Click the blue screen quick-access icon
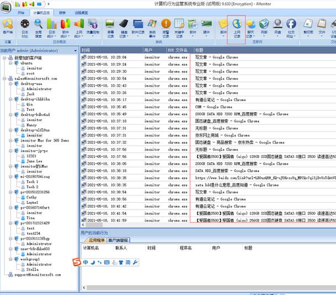The height and width of the screenshot is (295, 336). coord(39,4)
